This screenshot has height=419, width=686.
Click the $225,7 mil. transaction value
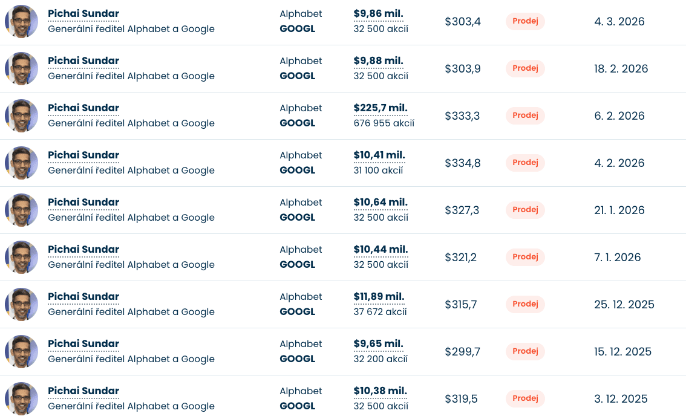(x=381, y=108)
